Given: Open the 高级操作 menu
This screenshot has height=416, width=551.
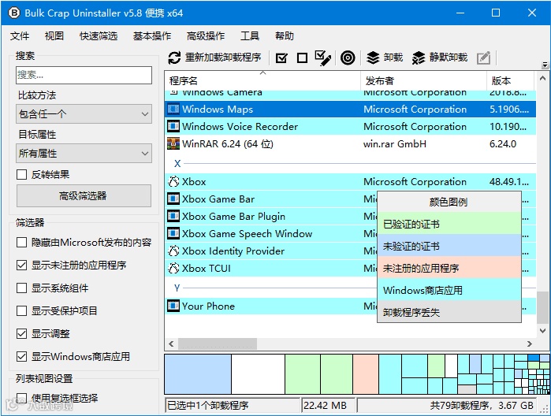Looking at the screenshot, I should coord(205,35).
